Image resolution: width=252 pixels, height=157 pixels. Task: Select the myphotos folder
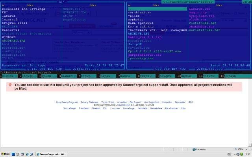coord(135,20)
